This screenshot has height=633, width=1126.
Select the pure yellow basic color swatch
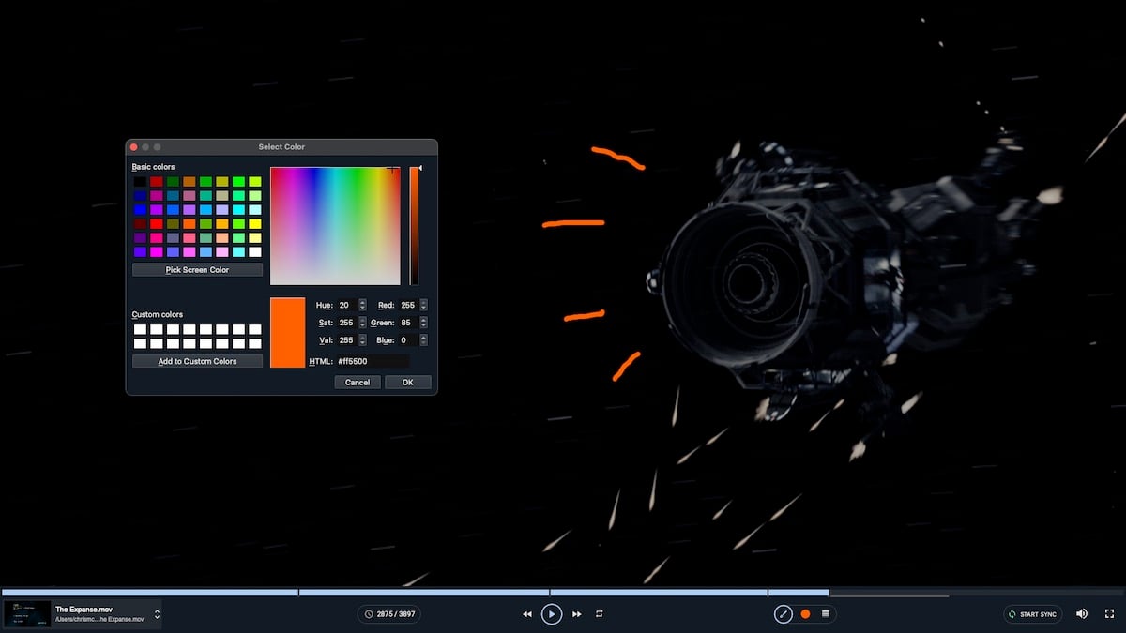[x=255, y=224]
